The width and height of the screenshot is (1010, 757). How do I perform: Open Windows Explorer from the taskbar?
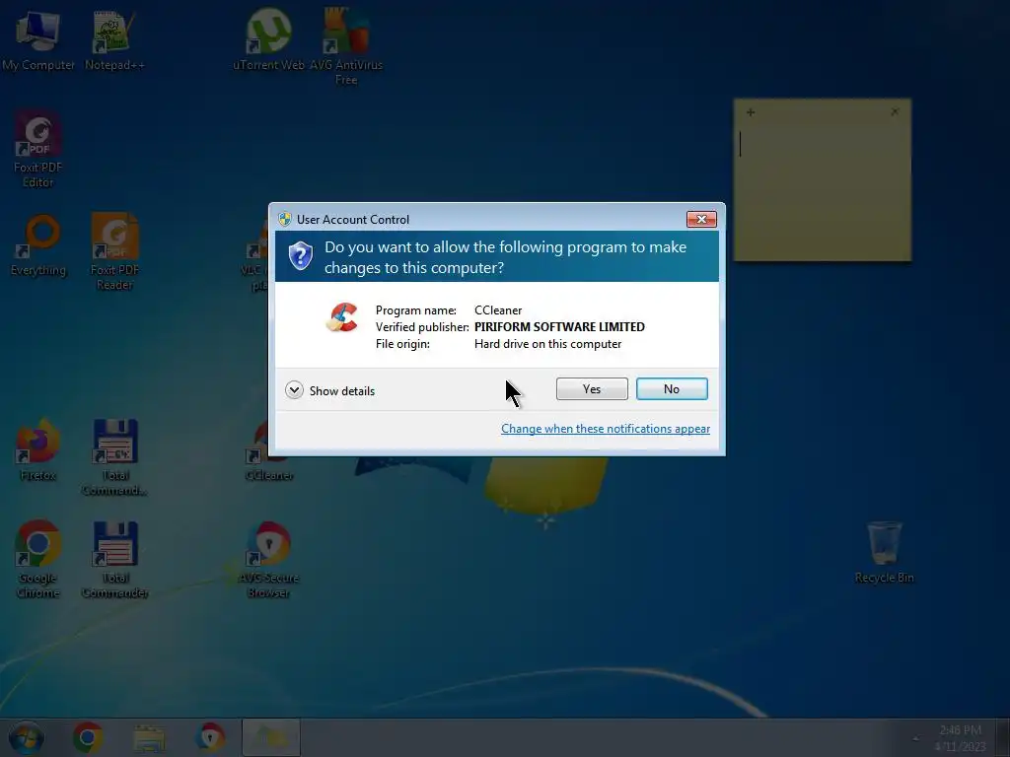pos(150,737)
